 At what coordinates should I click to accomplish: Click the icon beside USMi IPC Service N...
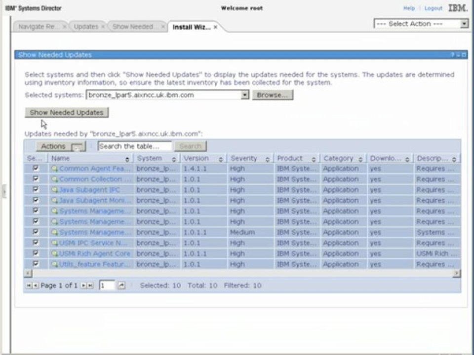pyautogui.click(x=54, y=243)
